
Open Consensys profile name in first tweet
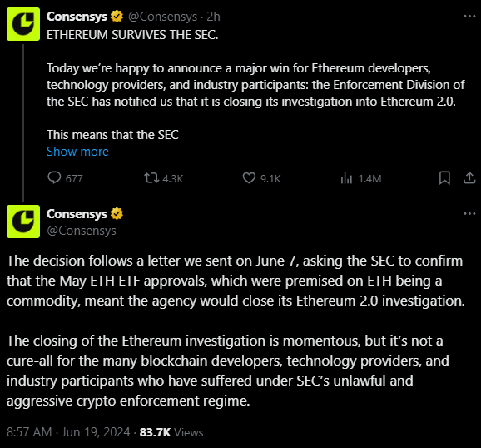[x=77, y=17]
